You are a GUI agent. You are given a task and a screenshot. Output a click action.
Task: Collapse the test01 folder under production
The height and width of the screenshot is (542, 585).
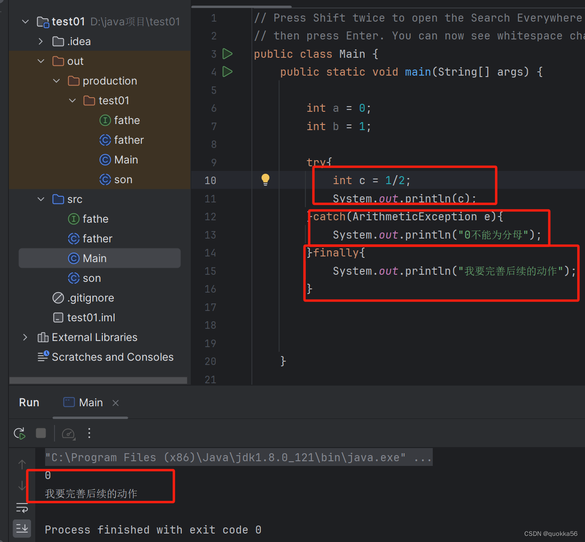(72, 101)
